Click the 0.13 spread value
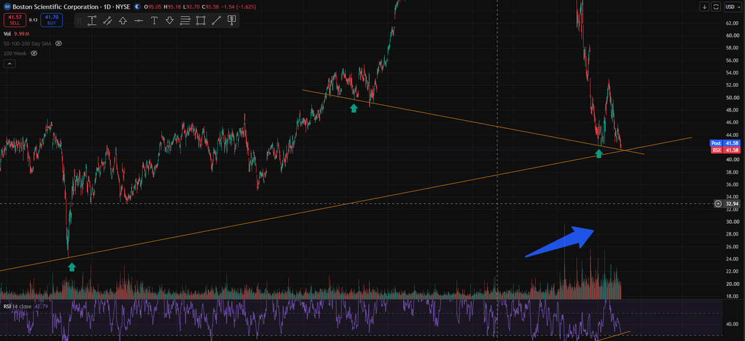Viewport: 745px width, 341px height. [x=33, y=20]
